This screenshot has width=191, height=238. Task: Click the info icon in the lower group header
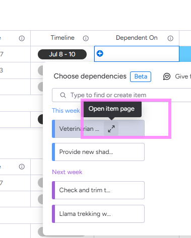(22, 167)
